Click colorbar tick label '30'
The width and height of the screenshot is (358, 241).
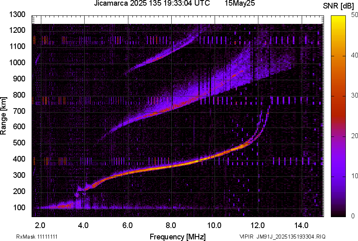coord(354,95)
